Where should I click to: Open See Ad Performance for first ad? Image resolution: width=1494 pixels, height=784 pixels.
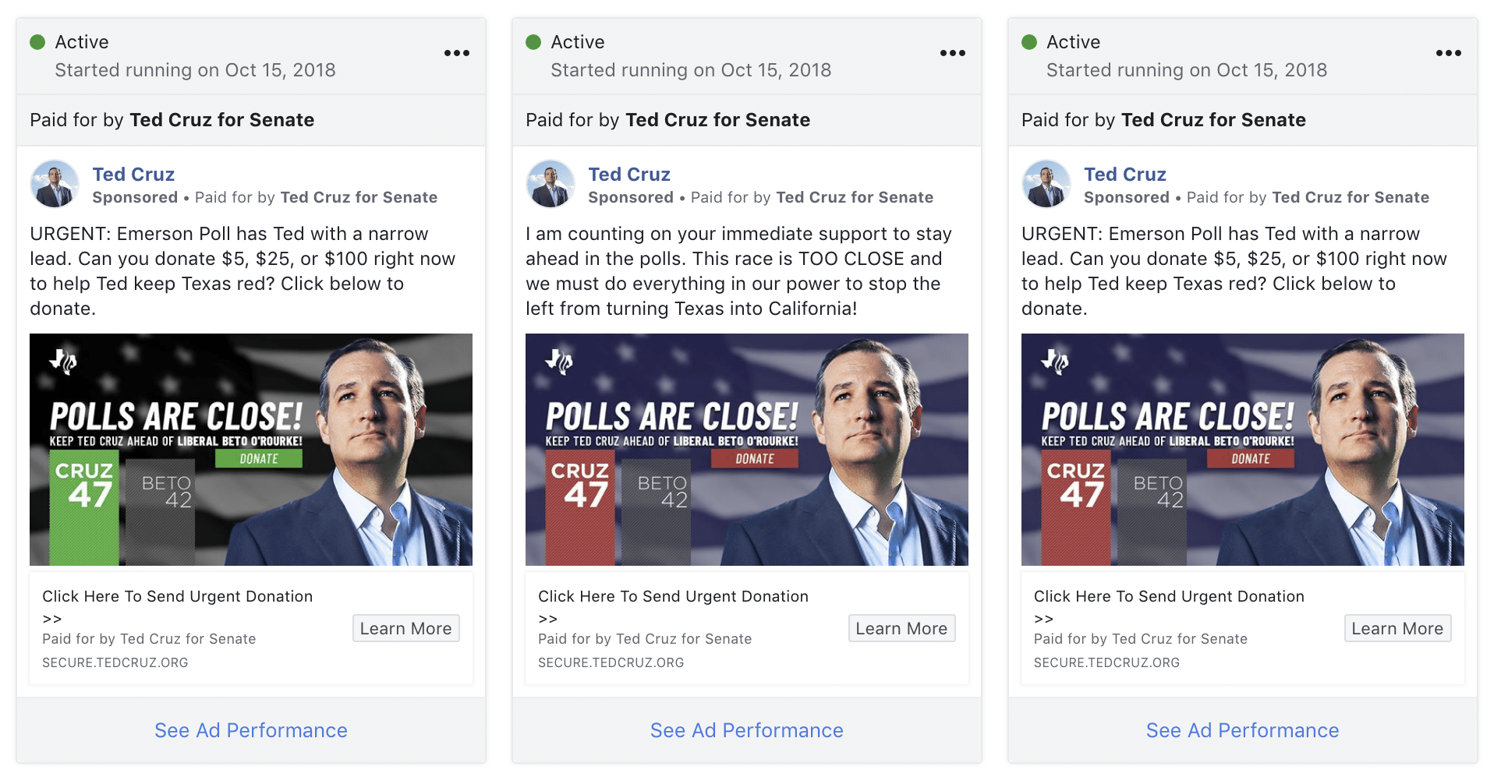pyautogui.click(x=251, y=730)
